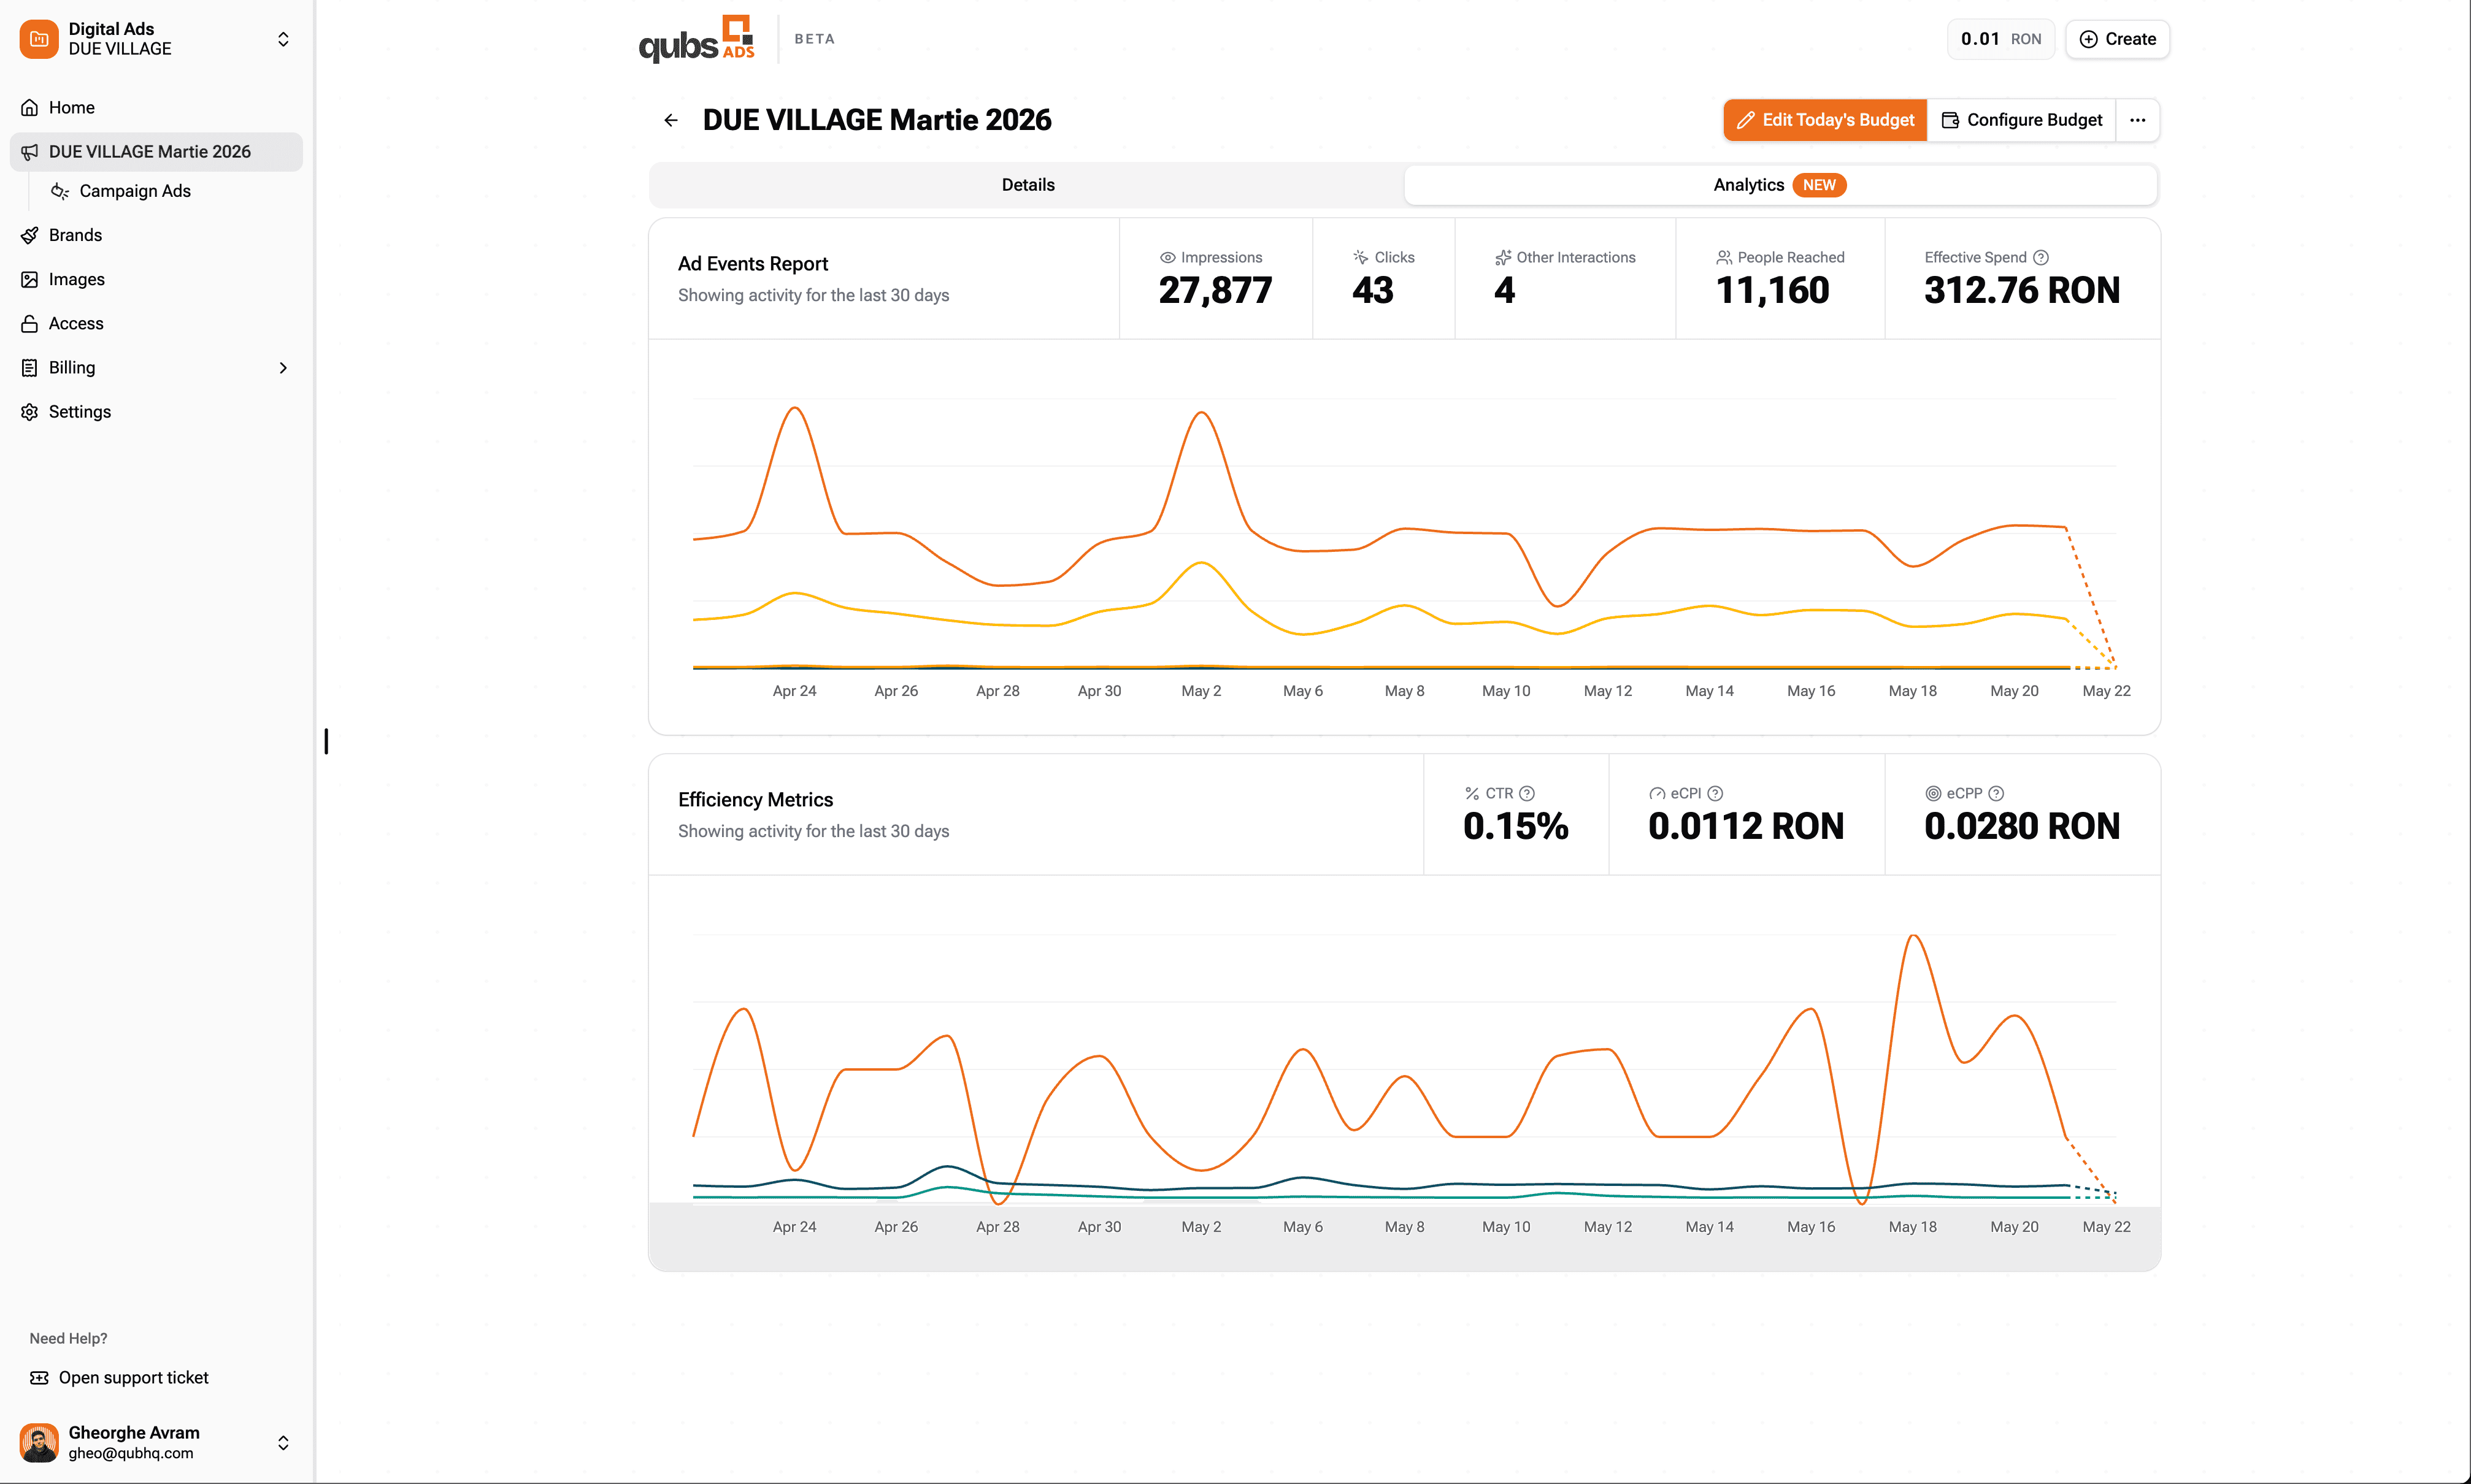This screenshot has width=2471, height=1484.
Task: Click the megaphone icon for DUE VILLAGE Martie 2026
Action: tap(30, 151)
